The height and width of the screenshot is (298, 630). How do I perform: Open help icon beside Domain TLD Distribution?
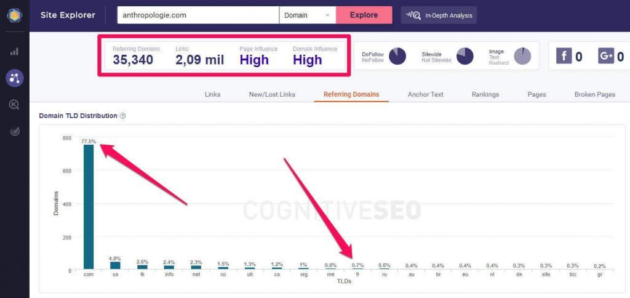click(123, 116)
